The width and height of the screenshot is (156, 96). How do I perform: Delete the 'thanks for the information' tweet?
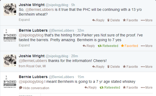click(x=114, y=66)
